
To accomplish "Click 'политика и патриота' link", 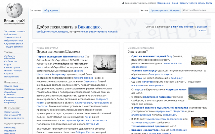I will [157, 97].
